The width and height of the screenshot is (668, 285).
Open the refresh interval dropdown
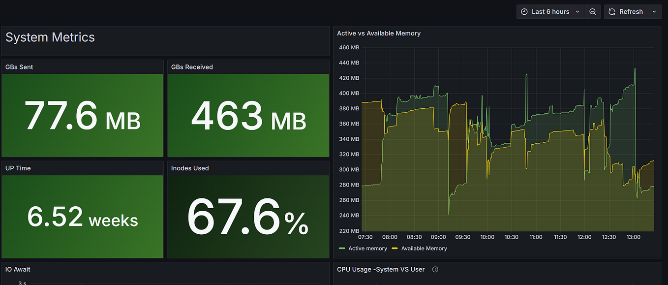tap(654, 11)
